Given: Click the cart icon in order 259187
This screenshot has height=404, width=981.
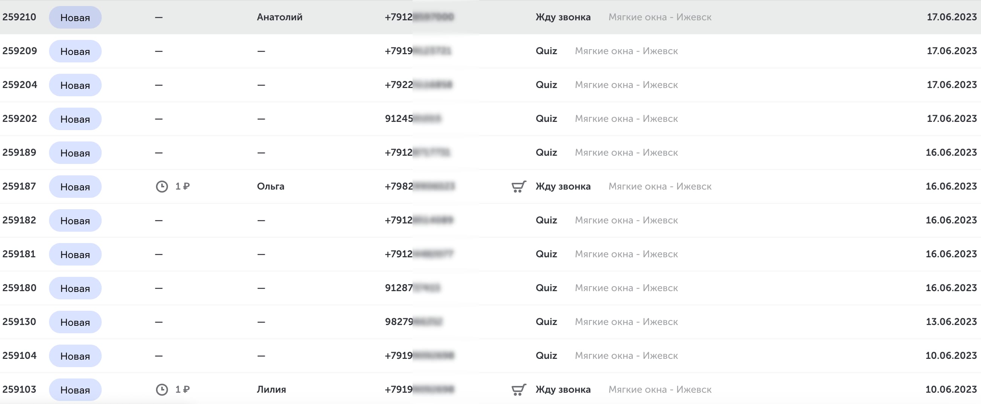Looking at the screenshot, I should tap(519, 187).
